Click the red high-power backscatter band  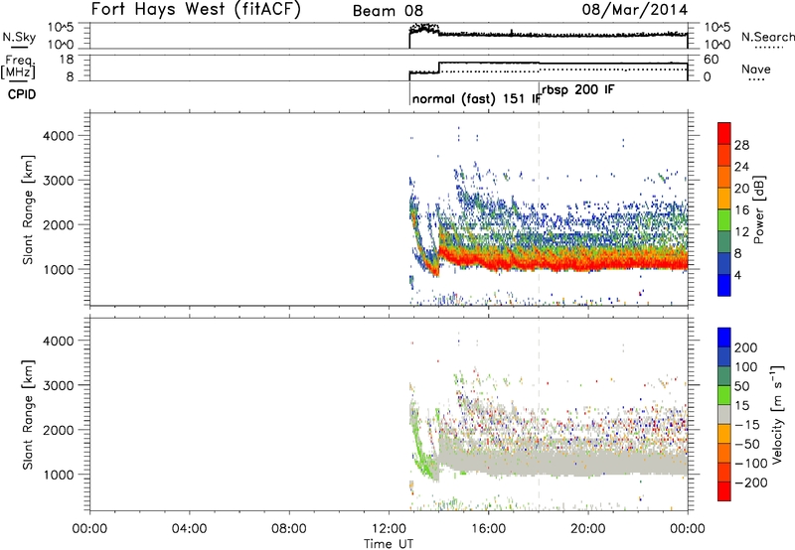[562, 262]
